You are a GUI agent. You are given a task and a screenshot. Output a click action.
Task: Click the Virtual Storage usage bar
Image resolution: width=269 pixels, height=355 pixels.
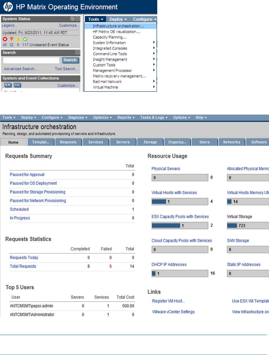(248, 225)
